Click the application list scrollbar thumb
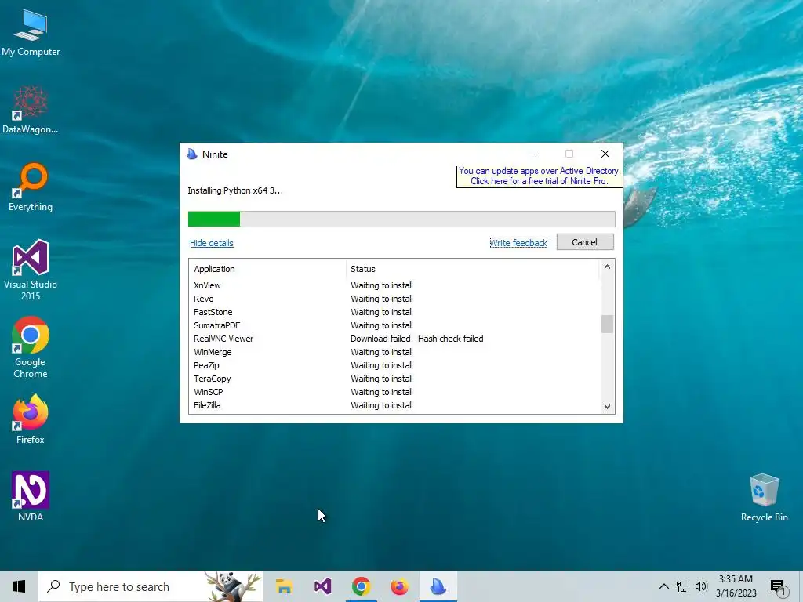Image resolution: width=803 pixels, height=602 pixels. click(607, 324)
